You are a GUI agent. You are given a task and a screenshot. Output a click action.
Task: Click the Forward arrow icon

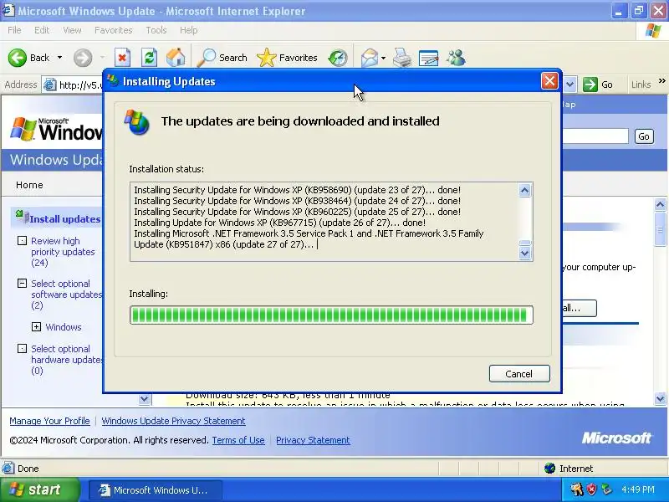pos(82,58)
